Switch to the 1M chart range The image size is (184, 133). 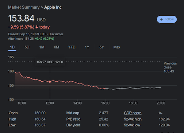[x=42, y=47]
